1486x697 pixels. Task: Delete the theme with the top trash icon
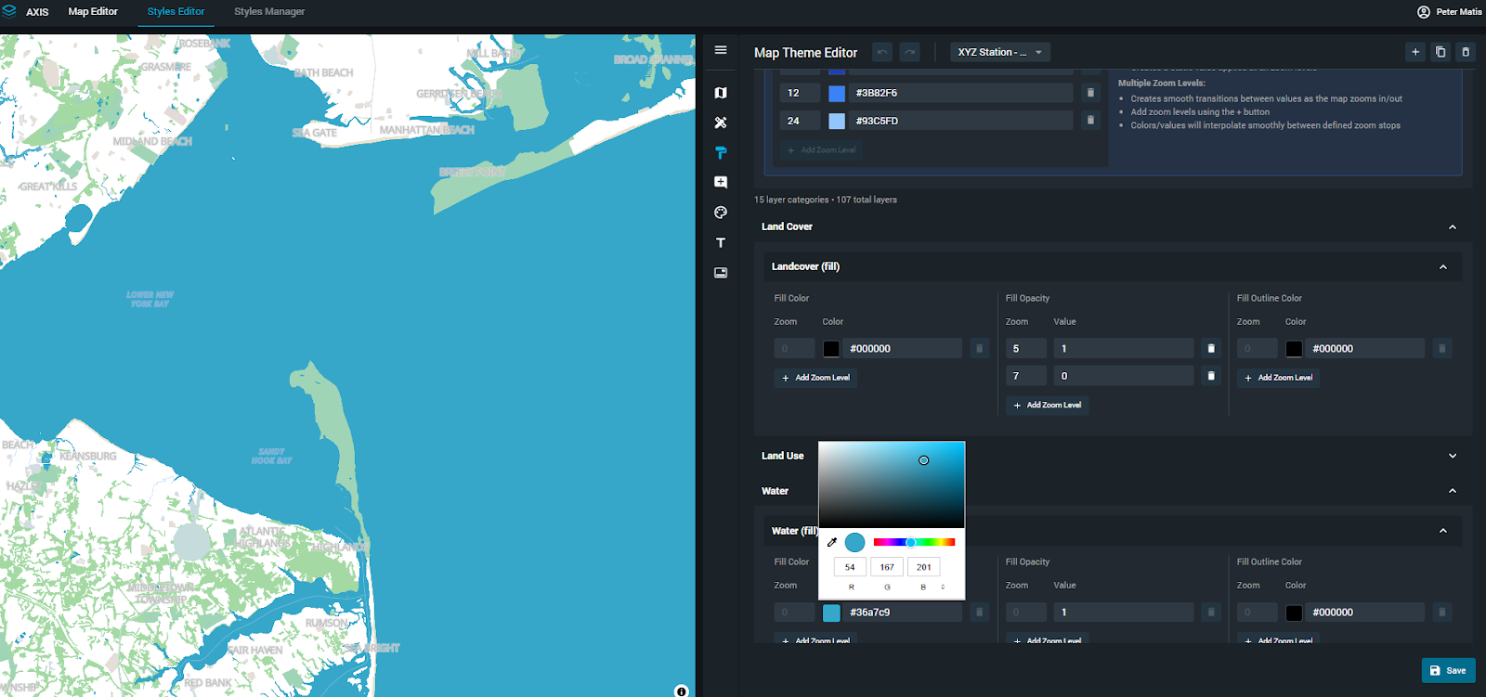(x=1466, y=52)
